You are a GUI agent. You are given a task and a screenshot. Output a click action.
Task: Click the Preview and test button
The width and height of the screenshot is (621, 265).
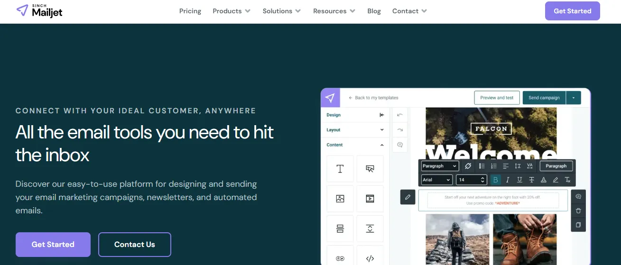coord(497,98)
